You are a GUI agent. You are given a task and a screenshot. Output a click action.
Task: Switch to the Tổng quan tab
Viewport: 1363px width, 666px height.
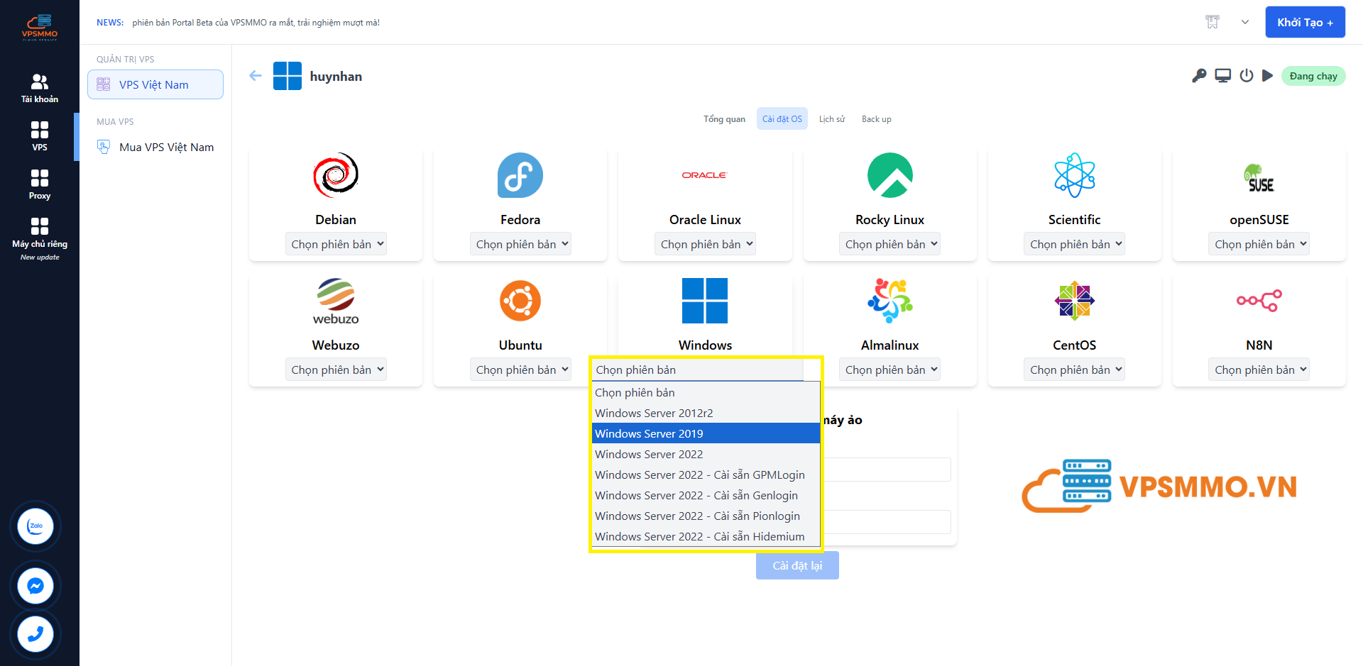pos(724,119)
